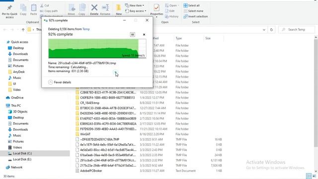The image size is (318, 179).
Task: Open the New item dropdown
Action: pyautogui.click(x=135, y=5)
